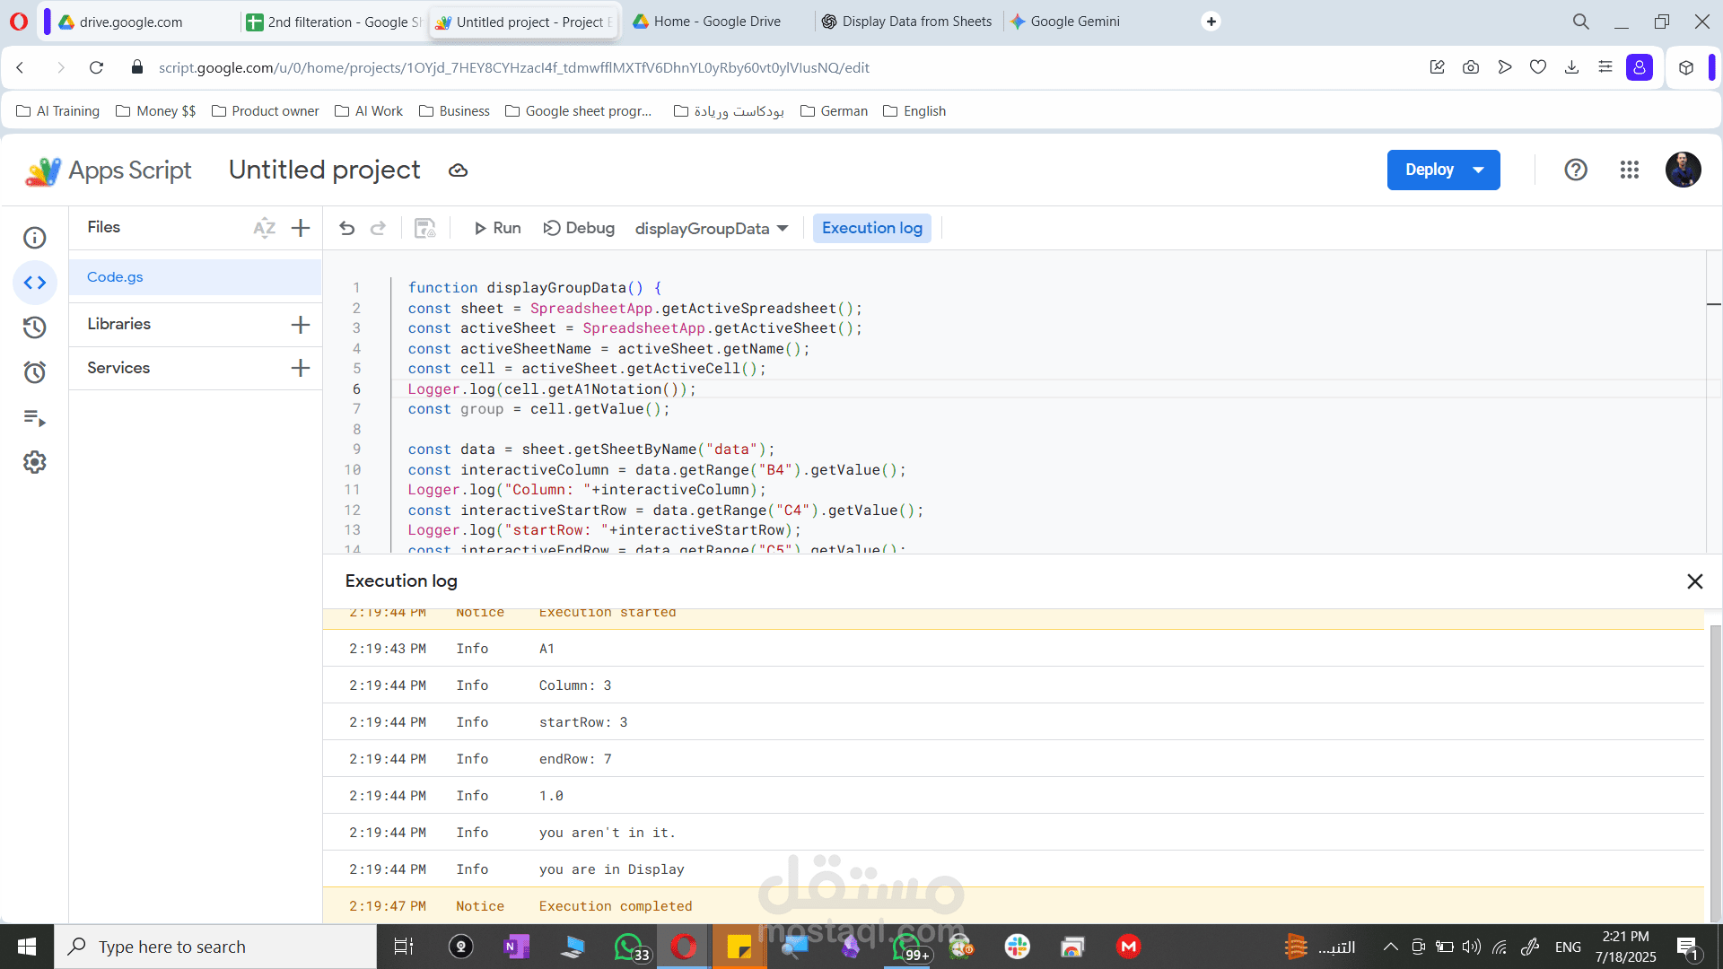Open new browser tab plus button
Viewport: 1723px width, 969px height.
(x=1211, y=22)
